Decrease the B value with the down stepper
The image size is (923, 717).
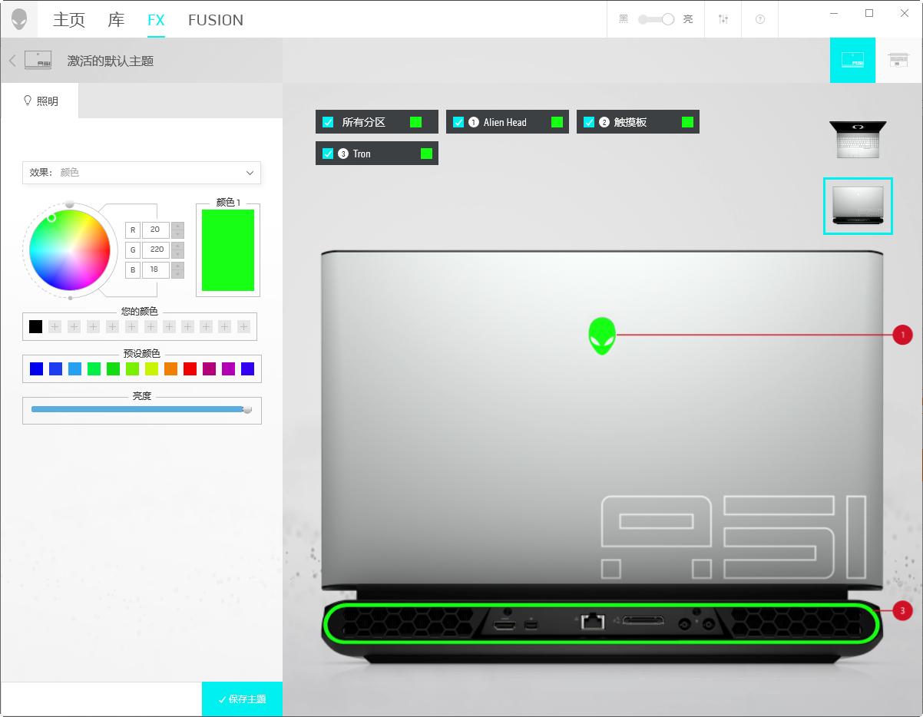[177, 274]
